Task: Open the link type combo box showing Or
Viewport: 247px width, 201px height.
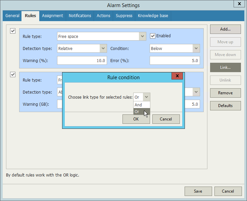Action: pos(142,97)
